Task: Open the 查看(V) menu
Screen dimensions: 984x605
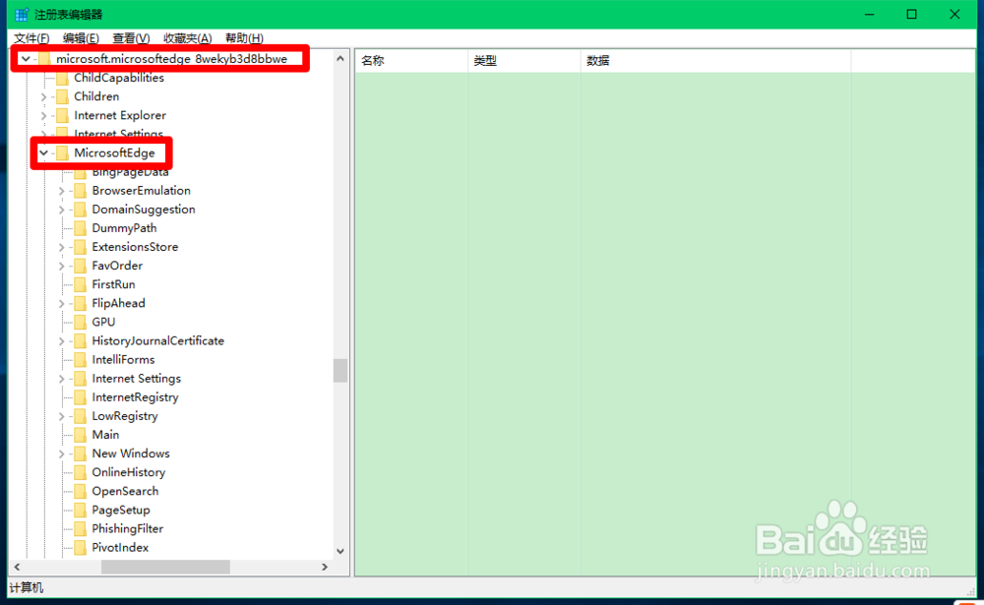Action: click(x=130, y=37)
